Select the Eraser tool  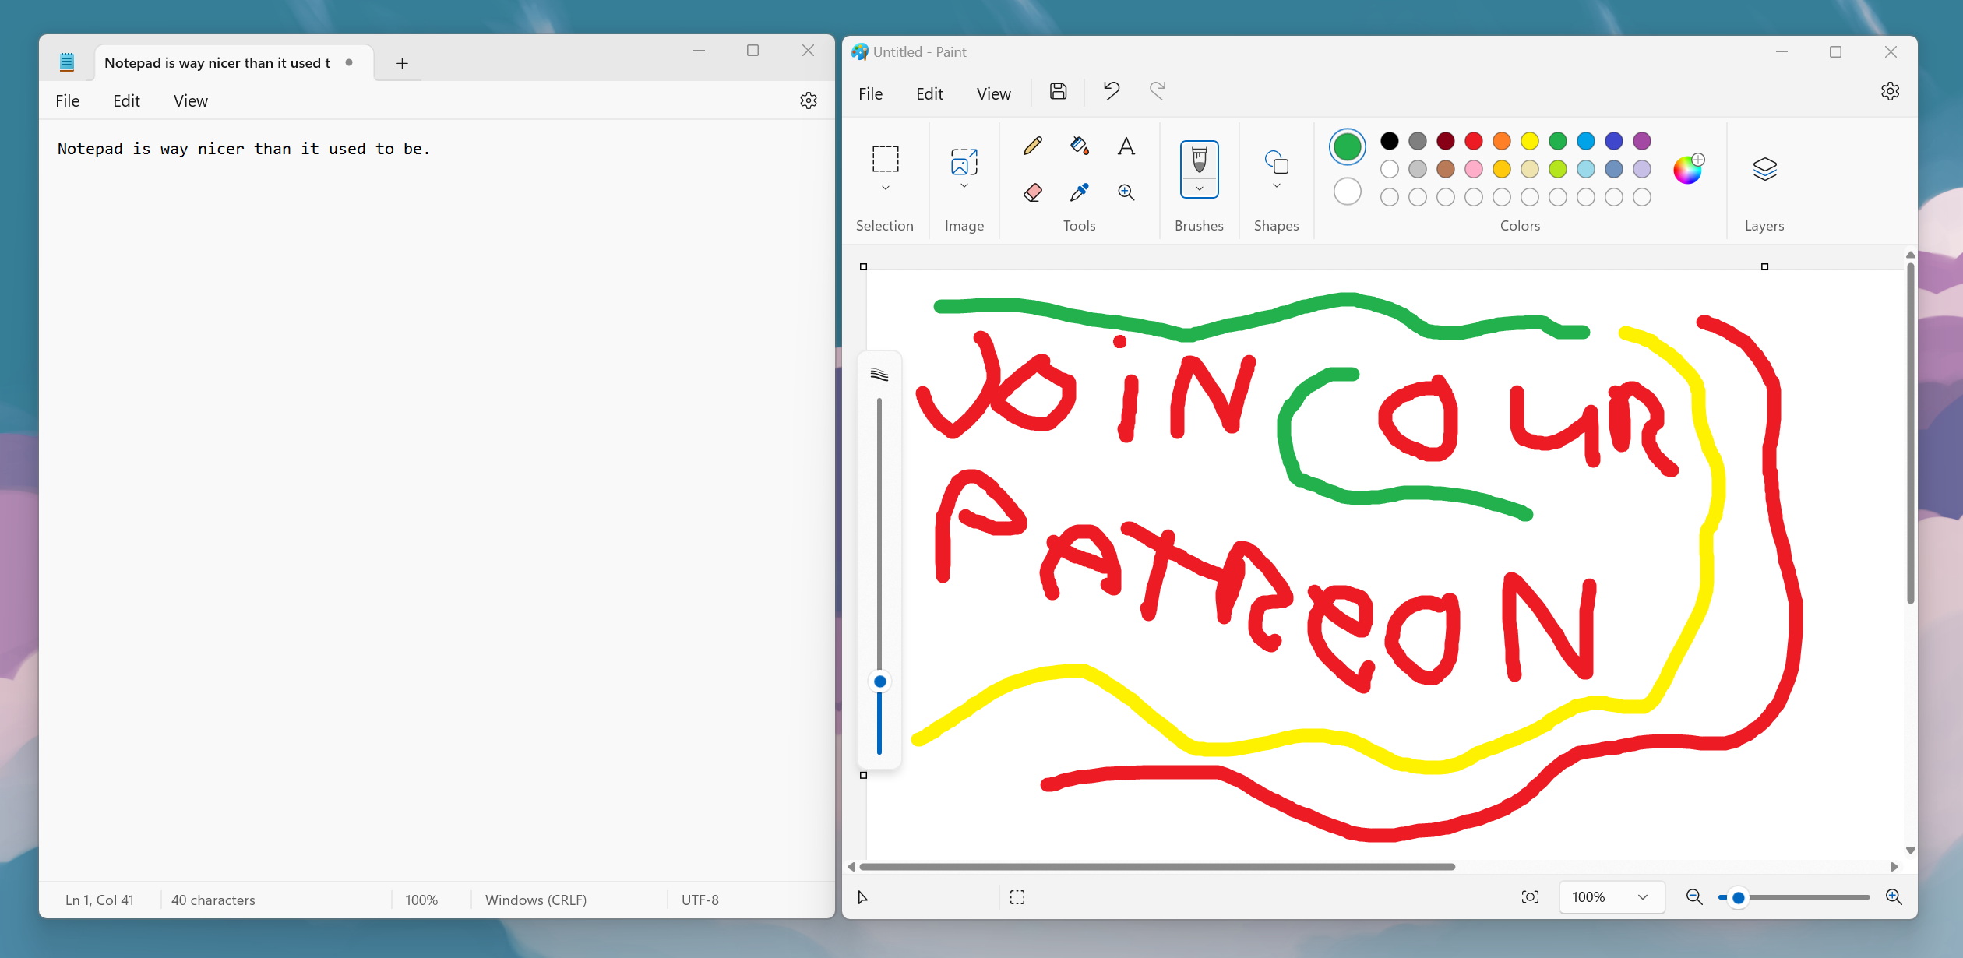click(1033, 192)
